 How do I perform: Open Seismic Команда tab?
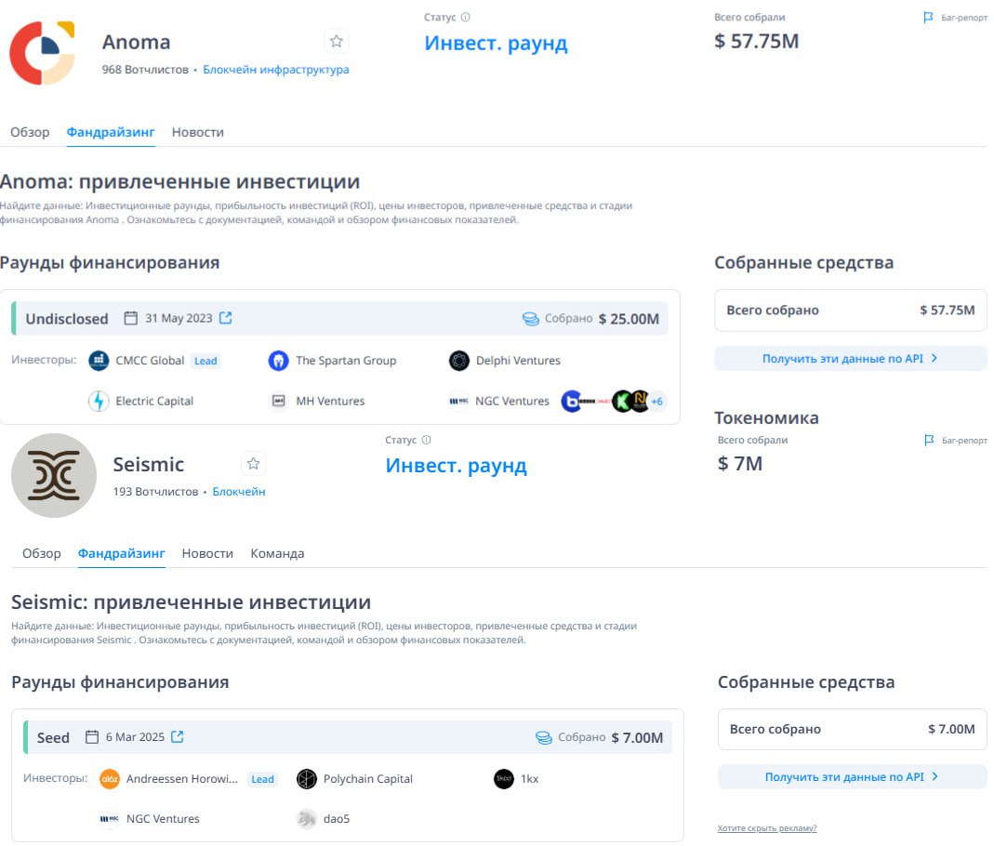tap(277, 553)
